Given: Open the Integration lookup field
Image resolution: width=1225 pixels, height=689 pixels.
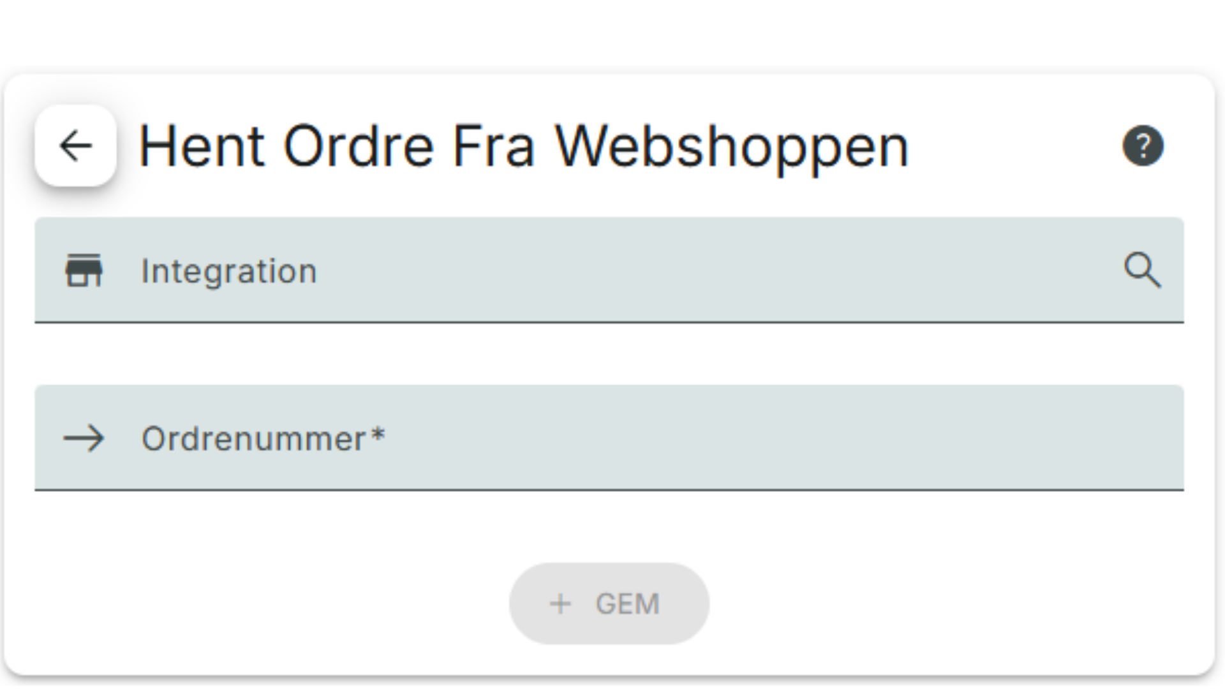Looking at the screenshot, I should (609, 270).
